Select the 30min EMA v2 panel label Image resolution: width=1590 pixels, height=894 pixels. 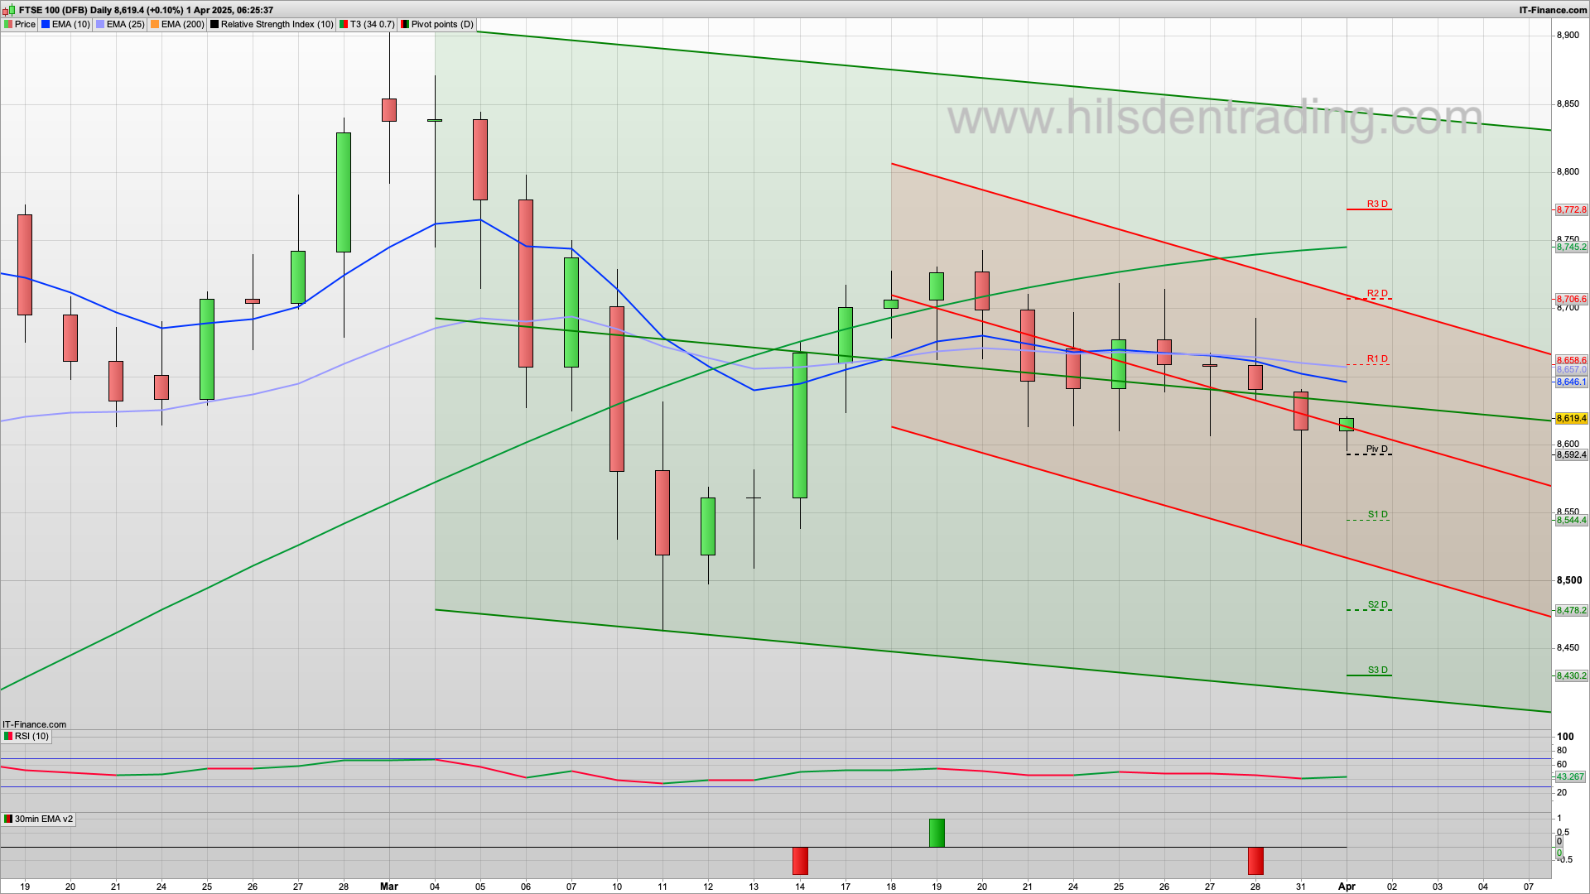coord(44,819)
